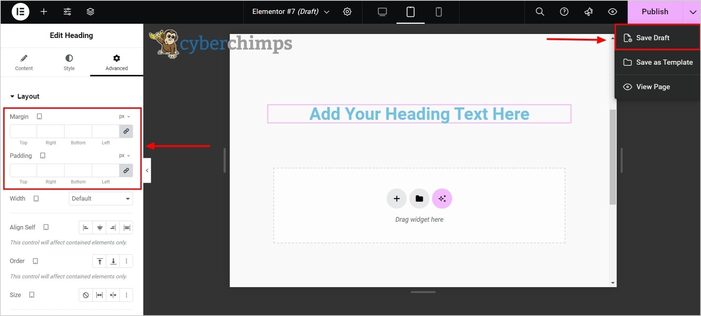Set Size to none
This screenshot has width=701, height=316.
pos(86,295)
